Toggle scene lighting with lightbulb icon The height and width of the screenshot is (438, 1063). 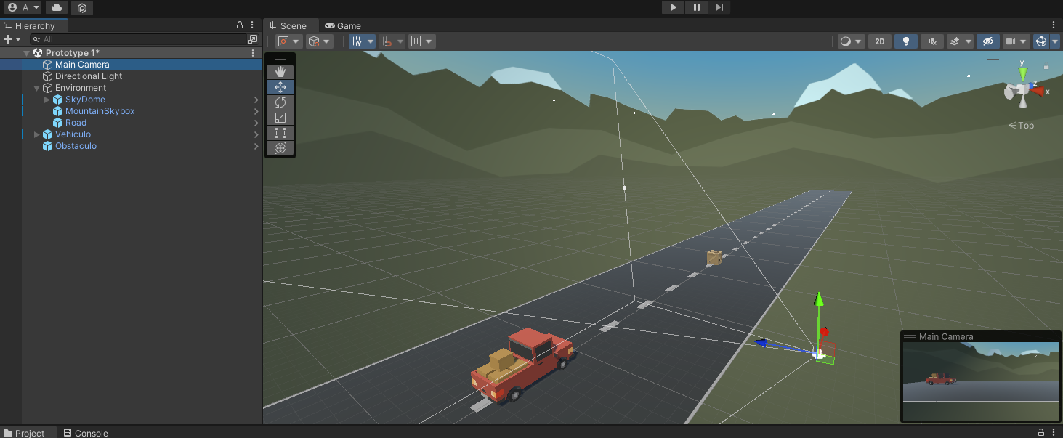coord(905,41)
